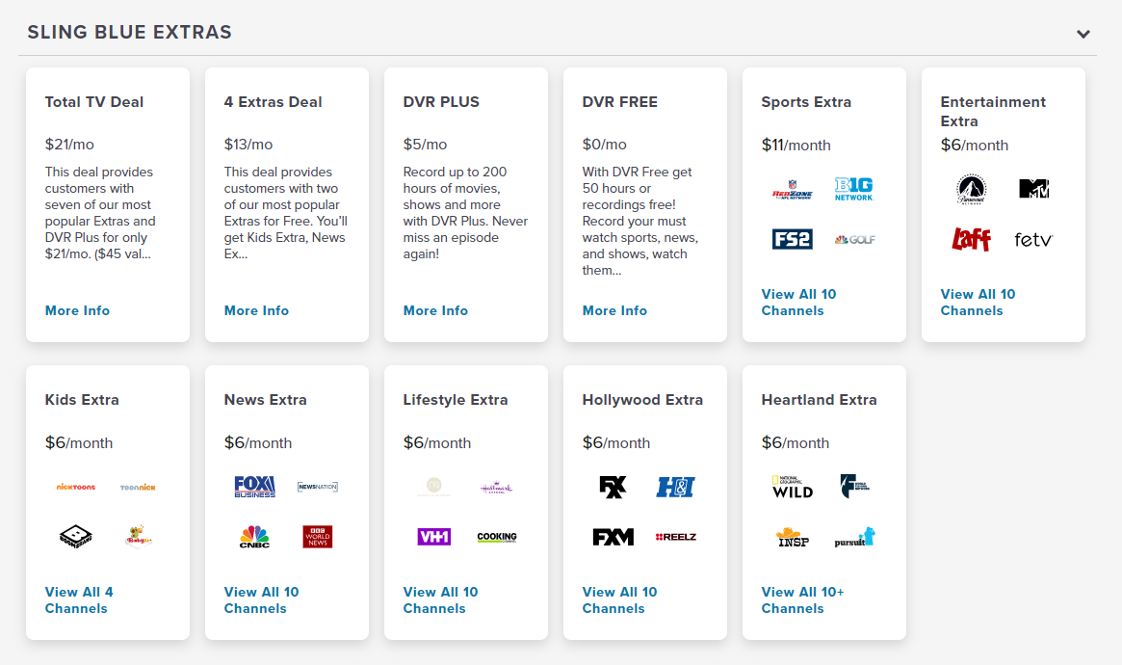Image resolution: width=1122 pixels, height=665 pixels.
Task: Click the CNBC peacock logo
Action: pyautogui.click(x=255, y=537)
